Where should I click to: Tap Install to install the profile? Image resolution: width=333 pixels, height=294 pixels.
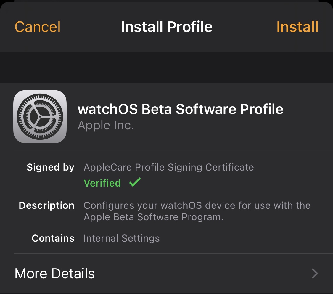[297, 27]
